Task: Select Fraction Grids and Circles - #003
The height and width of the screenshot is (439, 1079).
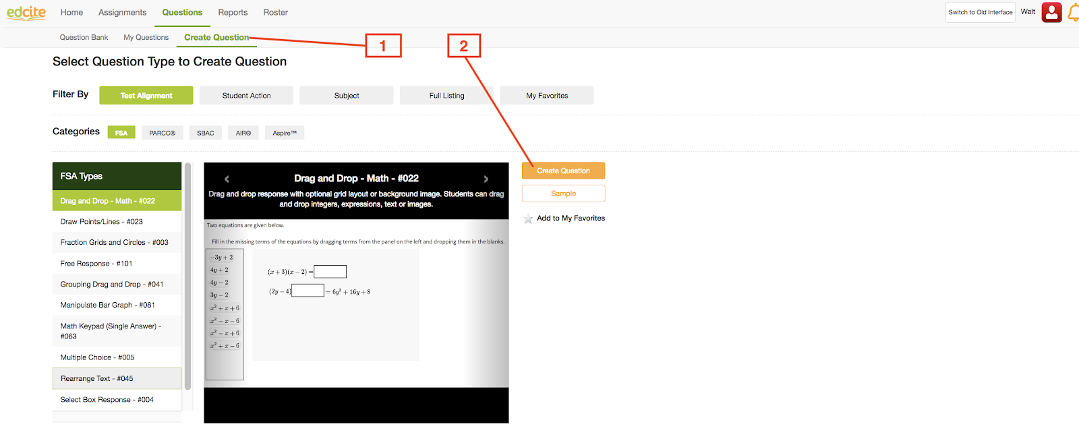Action: pos(117,242)
